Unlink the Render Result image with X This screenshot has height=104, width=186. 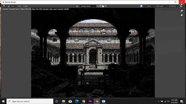coord(106,6)
